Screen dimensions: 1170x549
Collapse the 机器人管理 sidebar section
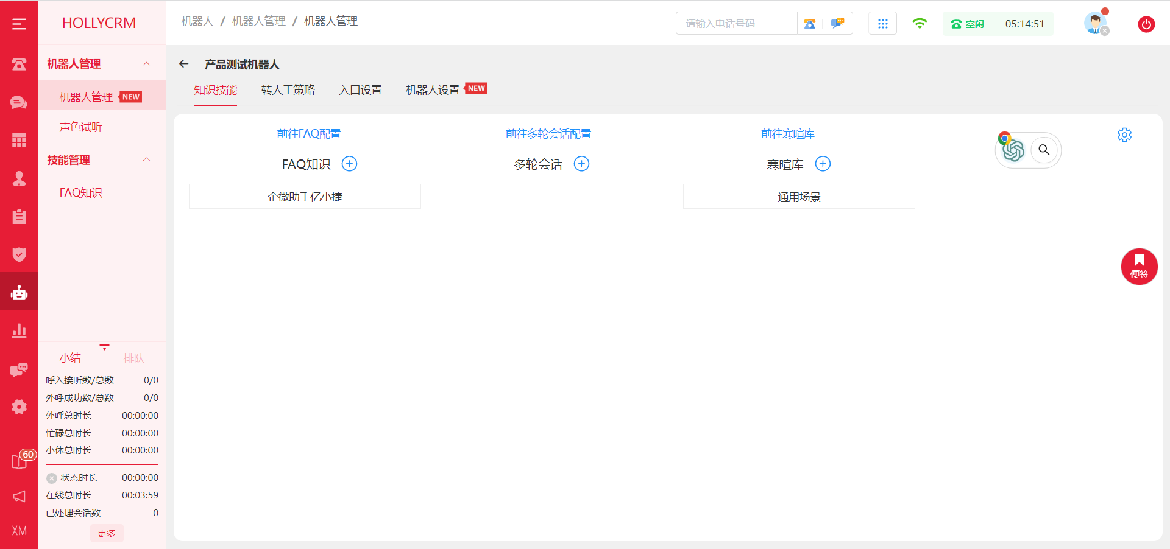[146, 64]
